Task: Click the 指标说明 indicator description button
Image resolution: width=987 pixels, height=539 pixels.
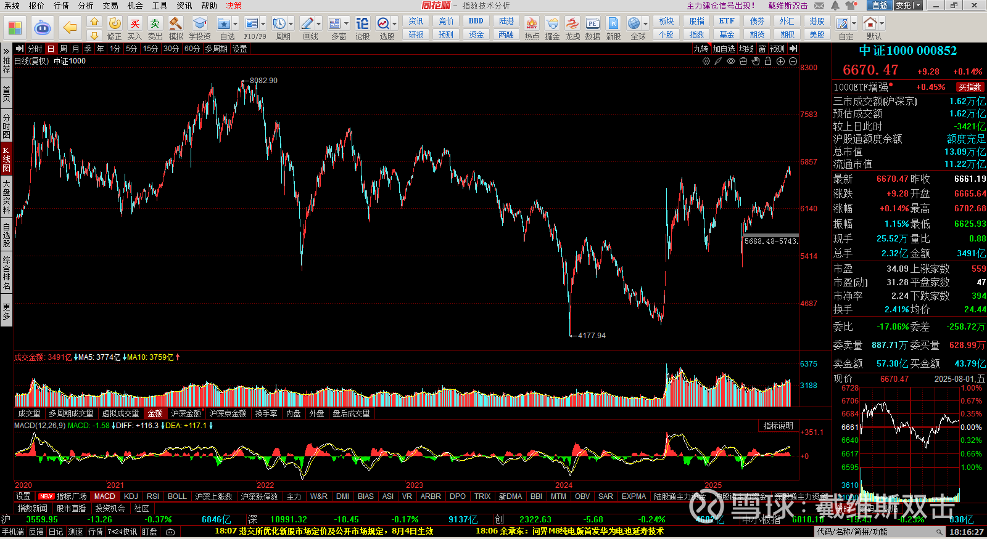Action: point(778,426)
